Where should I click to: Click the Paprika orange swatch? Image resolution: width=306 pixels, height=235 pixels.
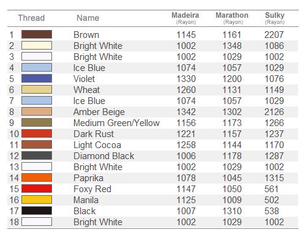37,177
